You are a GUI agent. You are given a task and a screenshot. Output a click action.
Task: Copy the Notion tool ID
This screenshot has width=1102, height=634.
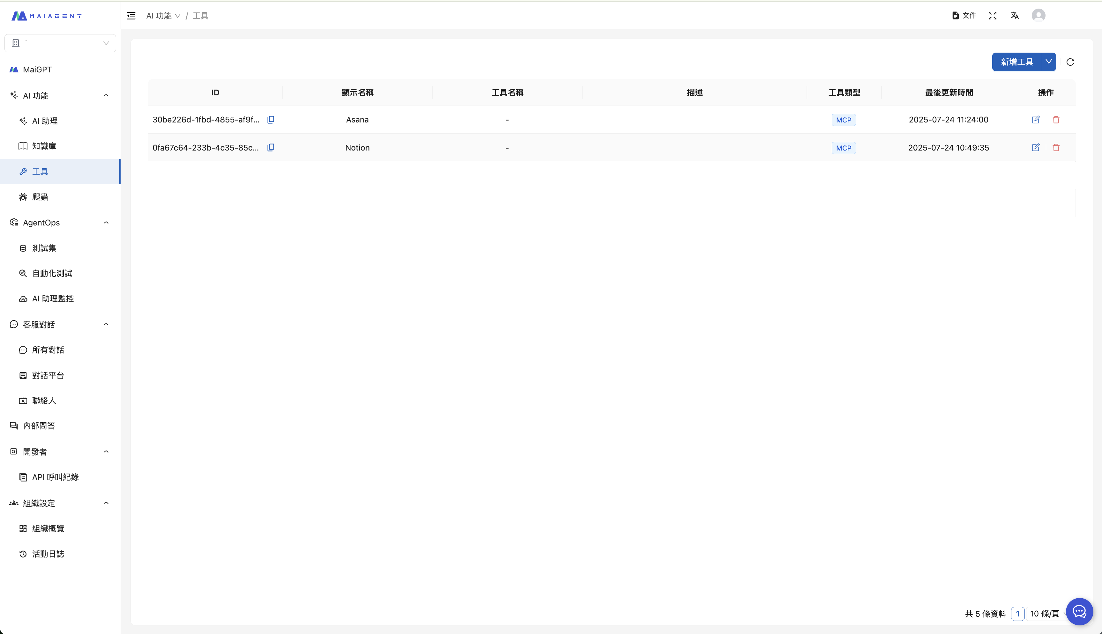click(x=271, y=148)
